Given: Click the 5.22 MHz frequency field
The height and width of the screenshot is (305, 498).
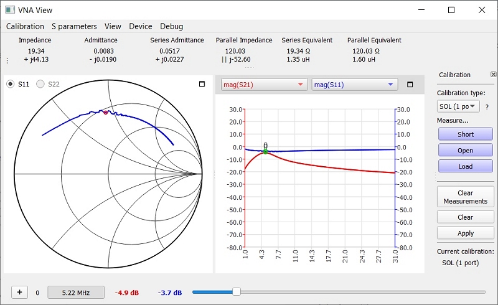Looking at the screenshot, I should point(76,293).
